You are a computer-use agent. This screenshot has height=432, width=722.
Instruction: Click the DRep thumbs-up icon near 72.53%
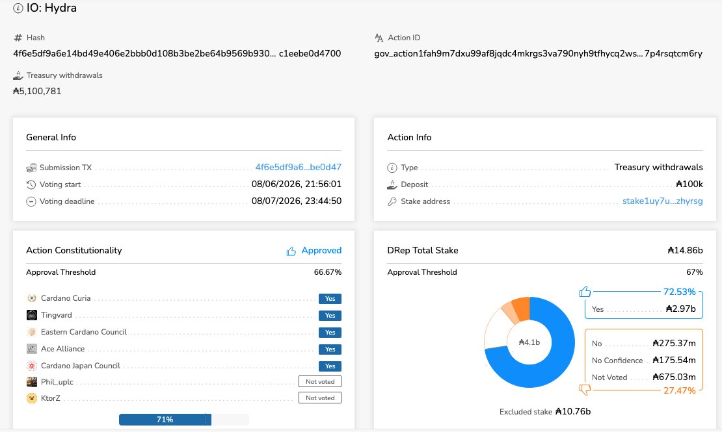pos(585,292)
